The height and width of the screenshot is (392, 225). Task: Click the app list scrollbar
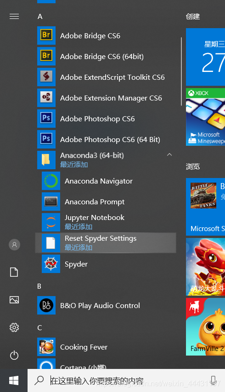click(x=181, y=71)
